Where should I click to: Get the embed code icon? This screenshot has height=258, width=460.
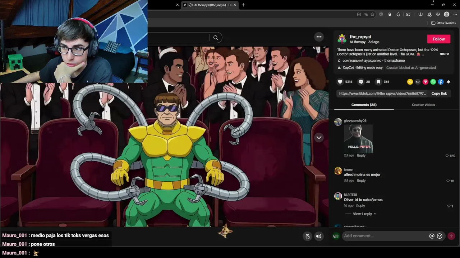[x=418, y=82]
